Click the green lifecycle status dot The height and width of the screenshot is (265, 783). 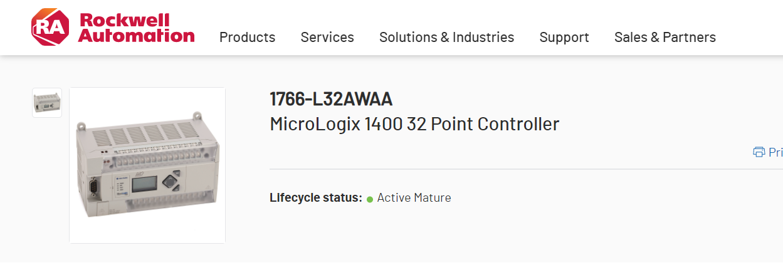tap(370, 199)
